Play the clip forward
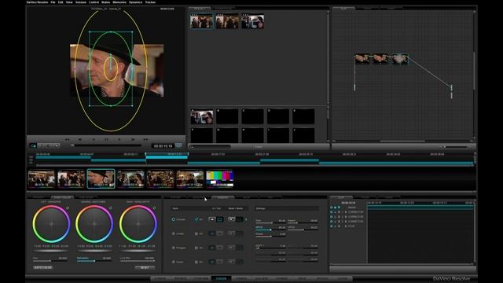This screenshot has width=503, height=283. pos(119,140)
